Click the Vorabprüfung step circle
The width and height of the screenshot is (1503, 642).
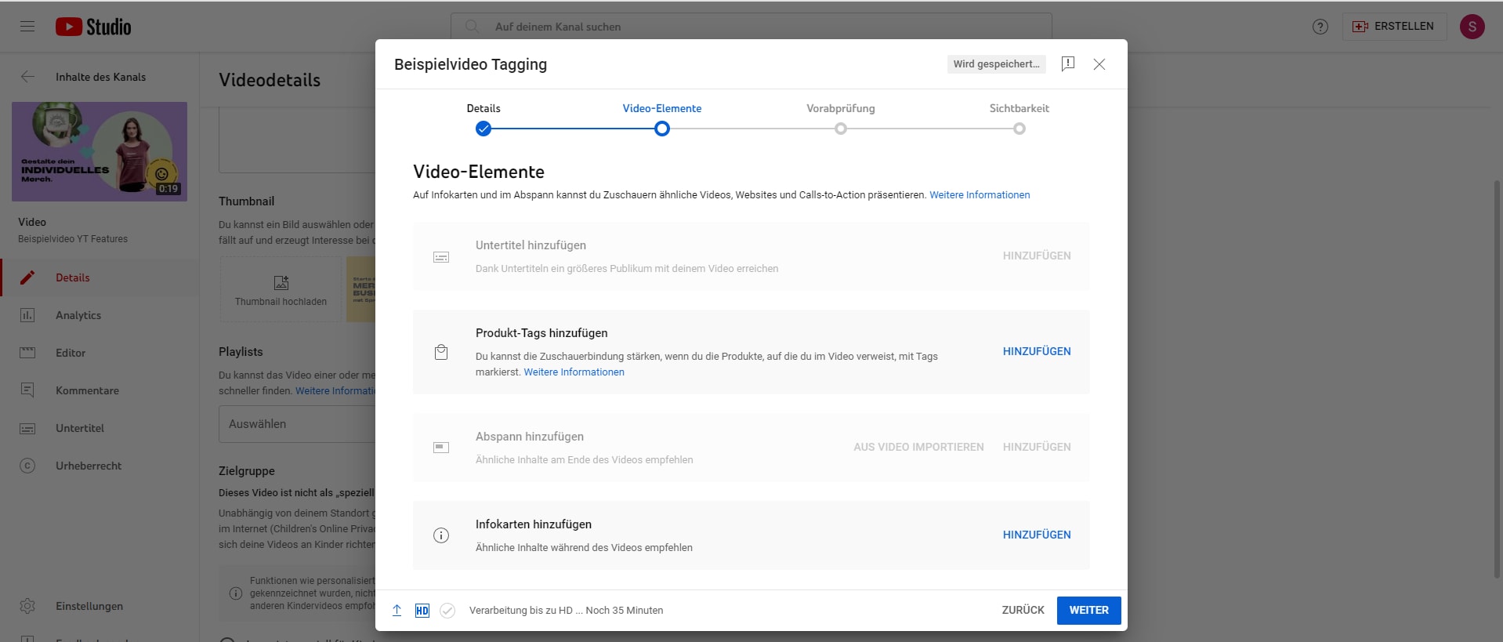[x=841, y=129]
